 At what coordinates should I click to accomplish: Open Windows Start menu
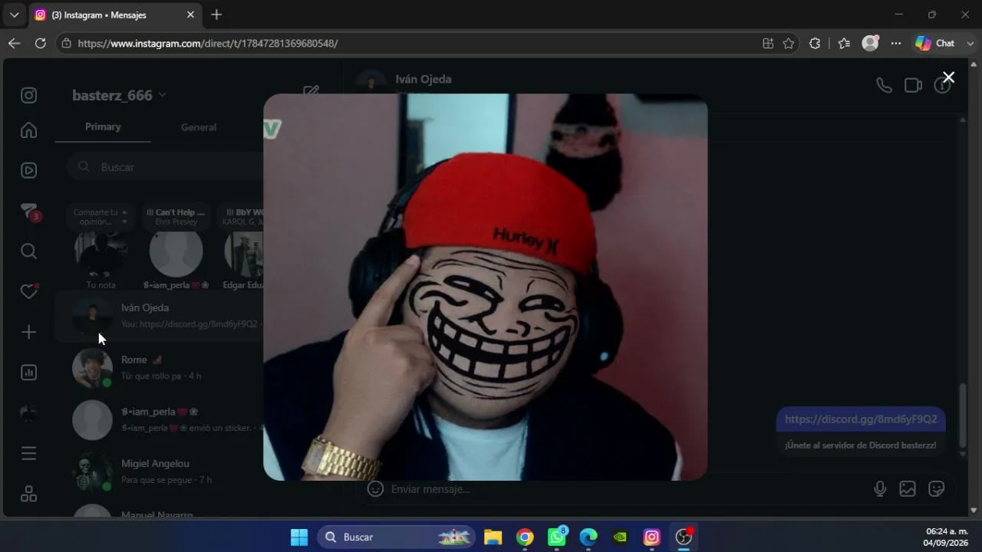click(299, 537)
